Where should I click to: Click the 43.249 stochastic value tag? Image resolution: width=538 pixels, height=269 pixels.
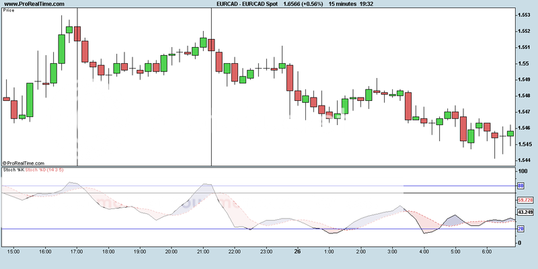(x=525, y=213)
